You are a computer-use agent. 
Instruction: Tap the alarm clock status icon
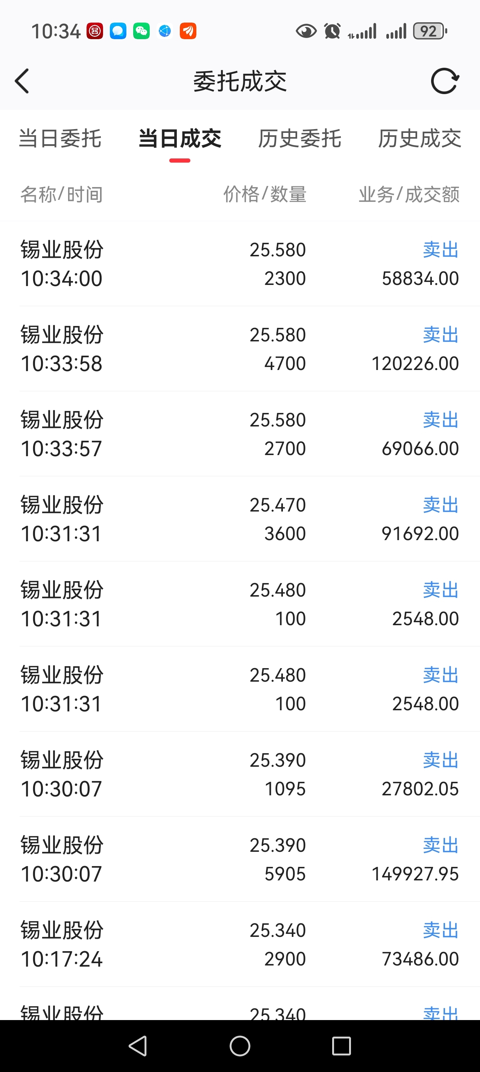pos(332,31)
